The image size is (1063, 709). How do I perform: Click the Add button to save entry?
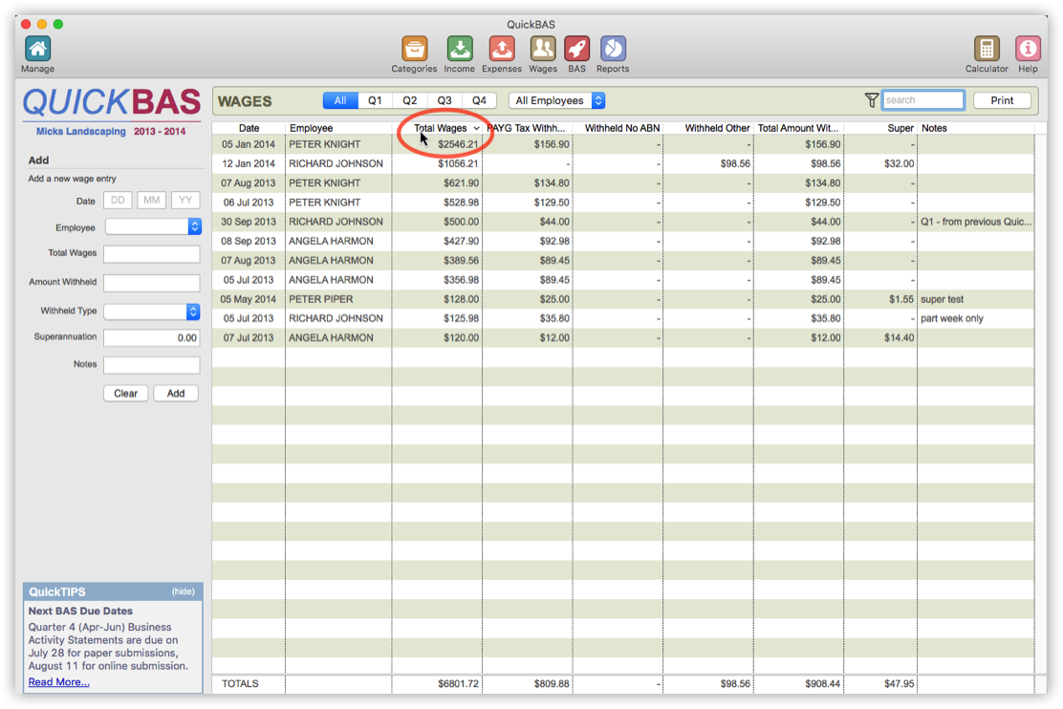pyautogui.click(x=175, y=393)
